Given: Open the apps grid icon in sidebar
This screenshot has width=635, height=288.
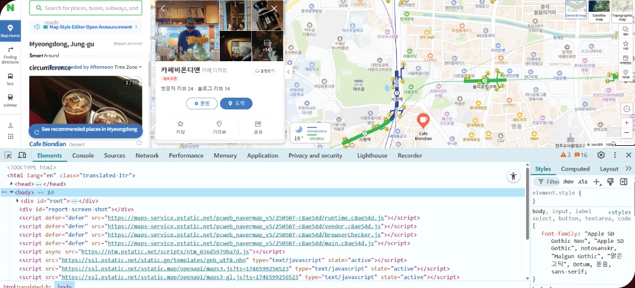Looking at the screenshot, I should pos(11,137).
